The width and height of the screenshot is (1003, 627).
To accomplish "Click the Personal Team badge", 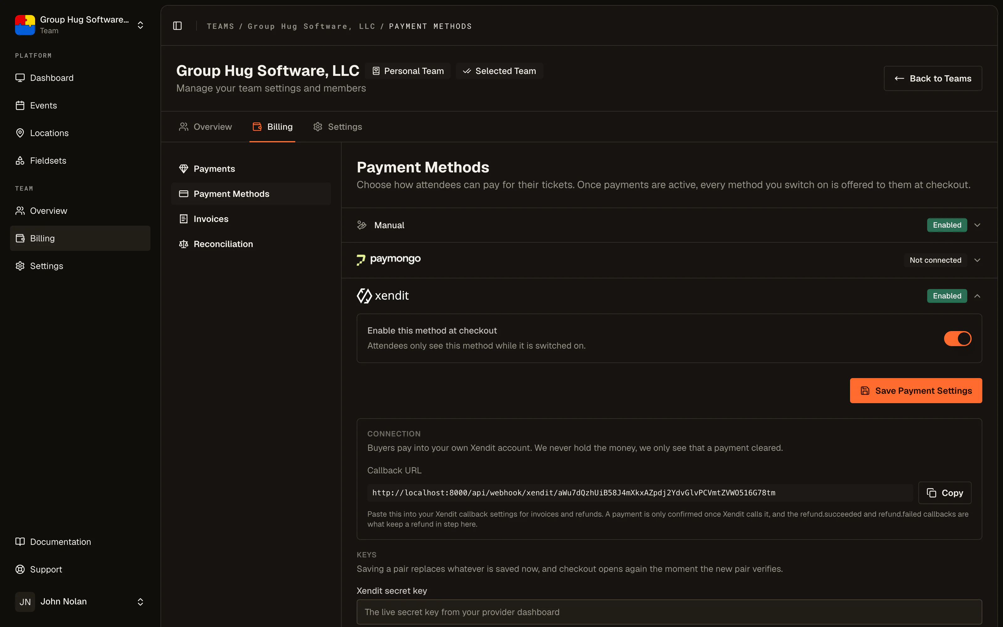I will click(x=408, y=71).
